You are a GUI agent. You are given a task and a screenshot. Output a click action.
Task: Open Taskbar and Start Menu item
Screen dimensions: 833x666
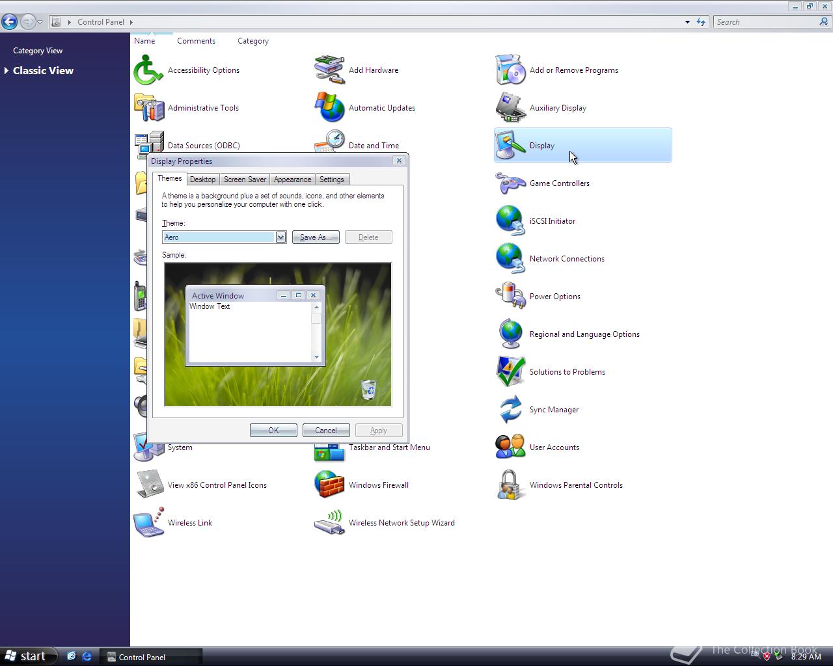389,447
